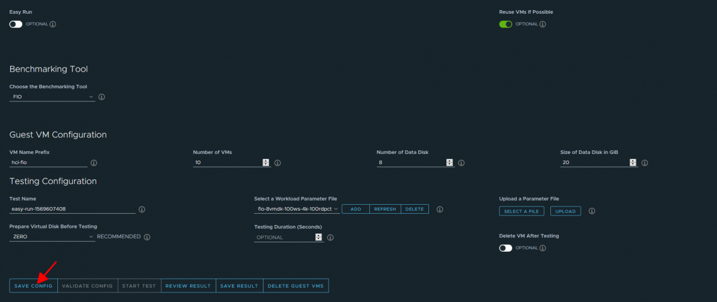Click info icon next to VM Name Prefix
This screenshot has height=302, width=717.
(x=94, y=163)
